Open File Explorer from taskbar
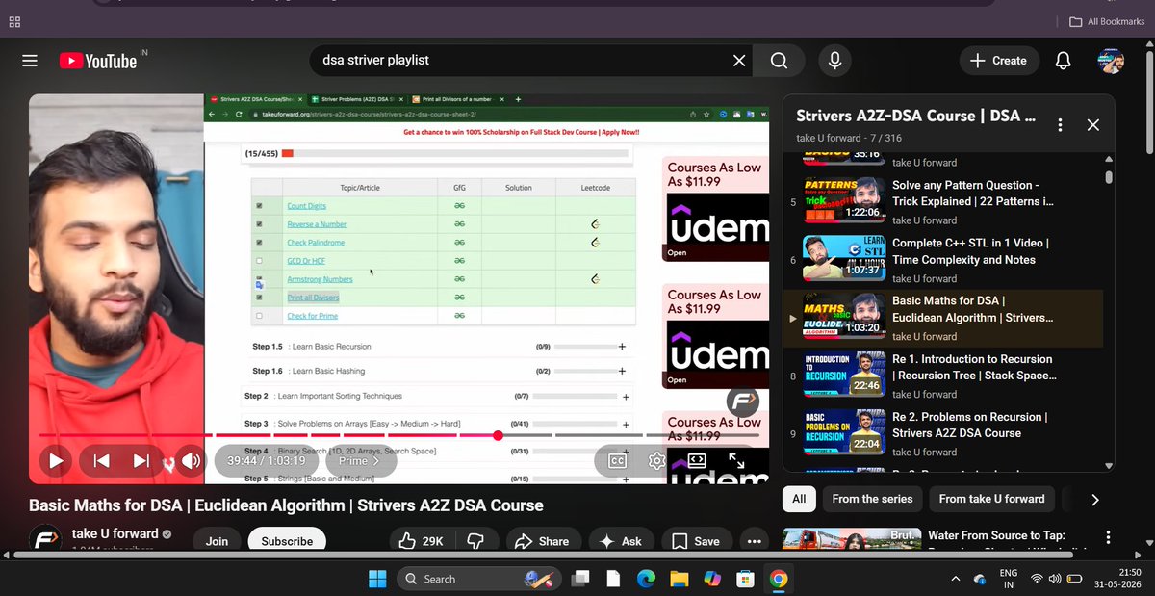Image resolution: width=1155 pixels, height=596 pixels. [680, 579]
